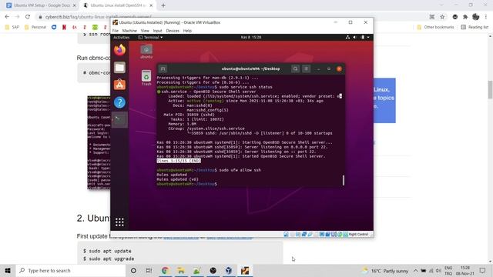The image size is (493, 277).
Task: Open the ubuntu home folder desktop icon
Action: point(146,52)
